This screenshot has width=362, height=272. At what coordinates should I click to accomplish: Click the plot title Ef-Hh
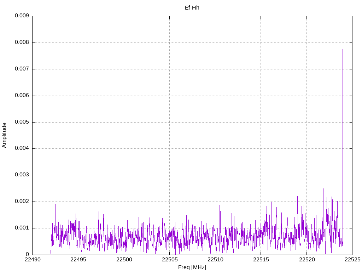[x=192, y=8]
